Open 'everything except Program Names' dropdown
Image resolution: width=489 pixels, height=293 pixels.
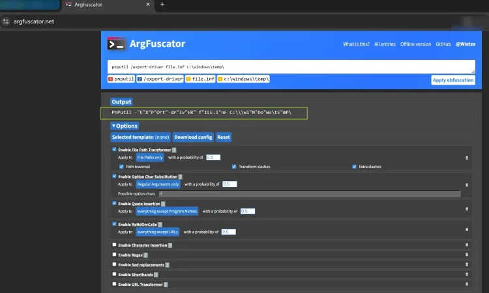click(x=167, y=211)
